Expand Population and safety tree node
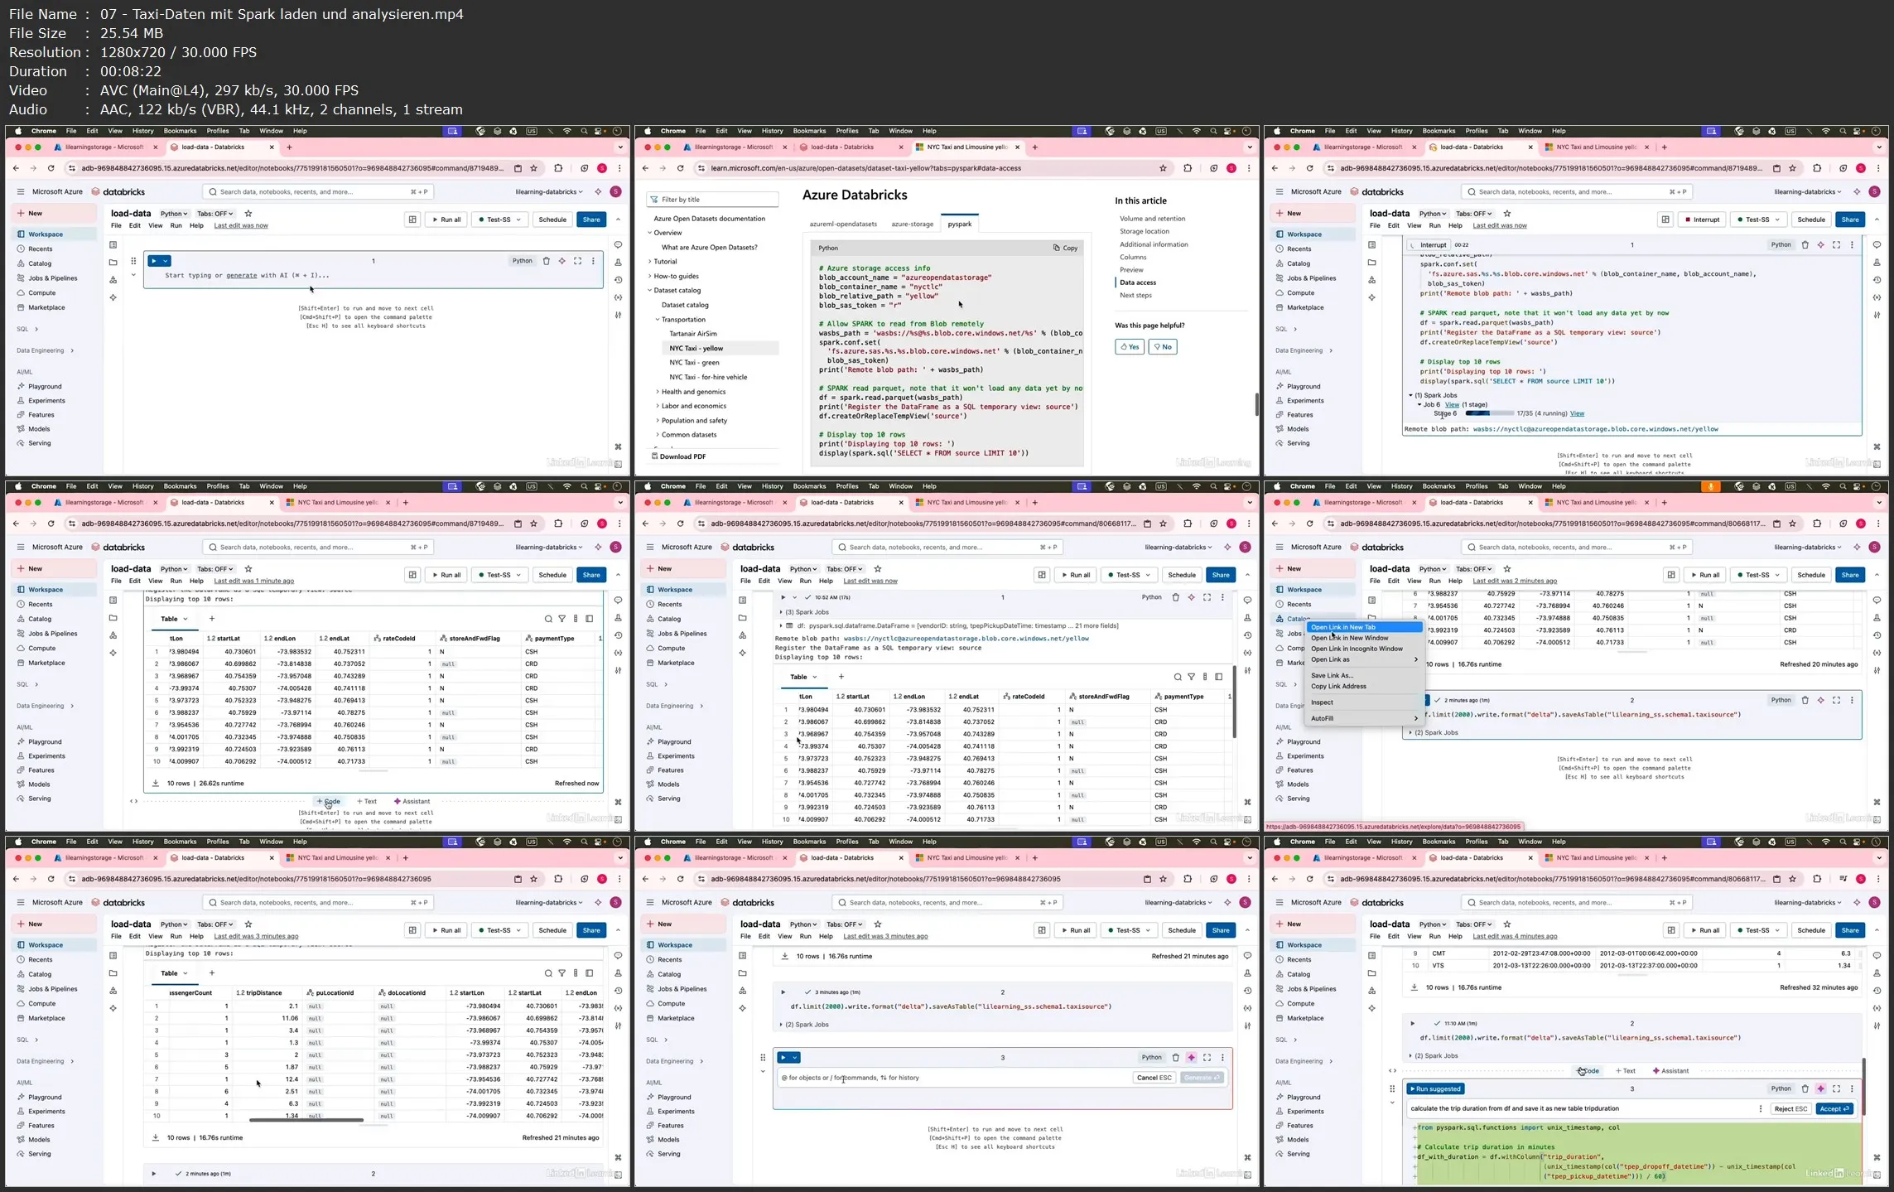Screen dimensions: 1894x1192 coord(658,421)
